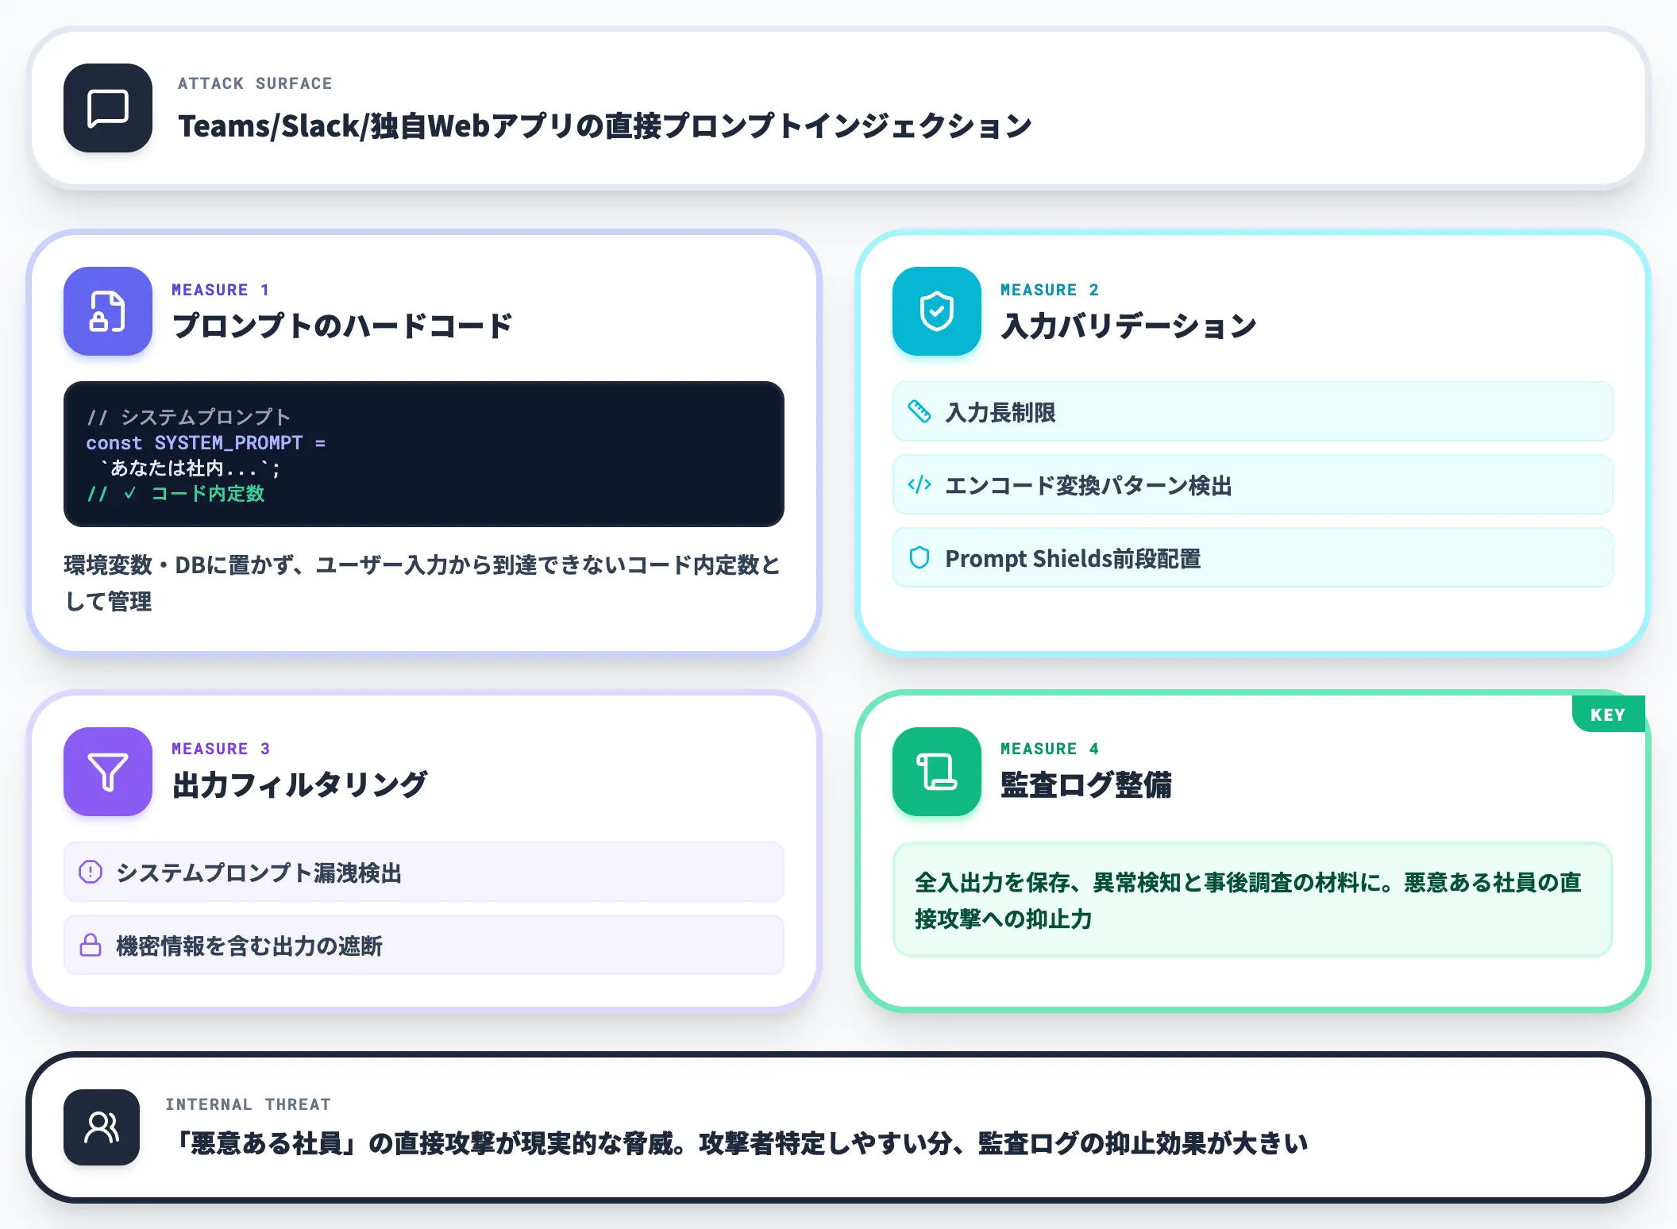Screen dimensions: 1677x1229
Task: Click the 出力フィルタリング heading
Action: coord(300,784)
